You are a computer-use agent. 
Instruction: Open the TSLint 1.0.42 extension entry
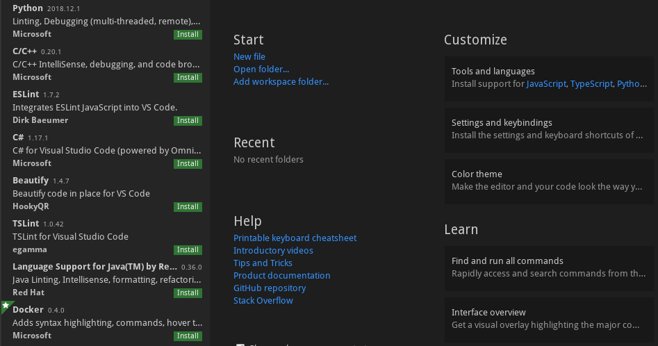point(105,236)
